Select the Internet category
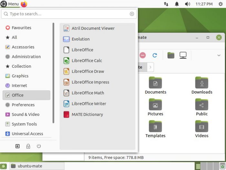 tap(19, 85)
